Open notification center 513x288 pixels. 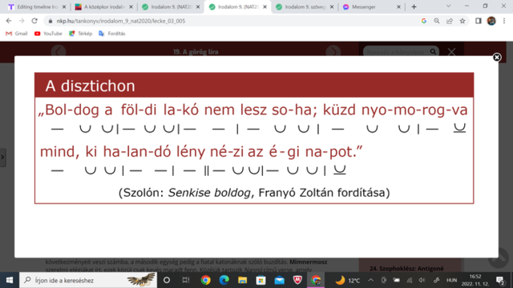coord(500,280)
